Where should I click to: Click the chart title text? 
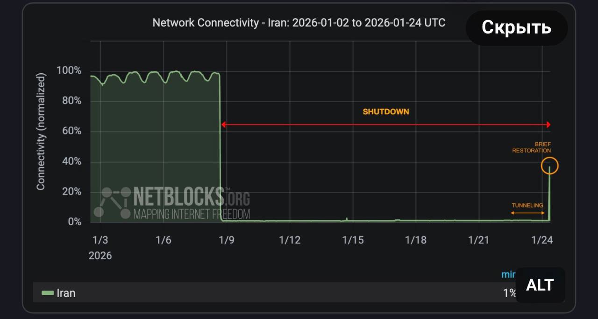pos(299,23)
